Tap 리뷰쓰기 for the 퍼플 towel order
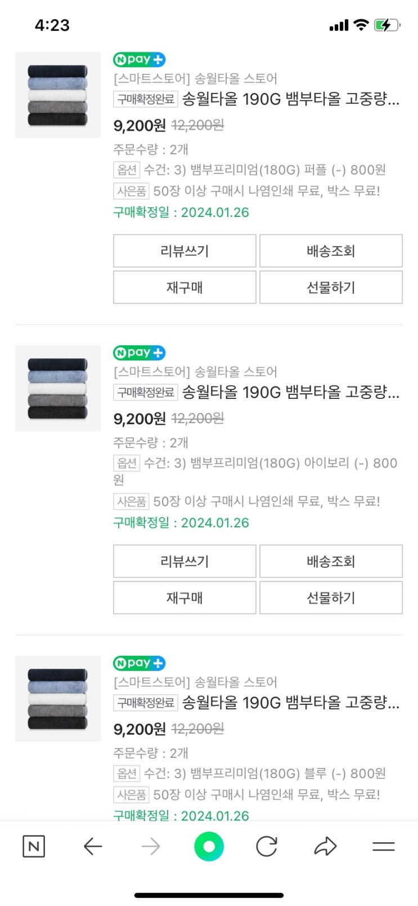This screenshot has width=418, height=906. pyautogui.click(x=185, y=251)
